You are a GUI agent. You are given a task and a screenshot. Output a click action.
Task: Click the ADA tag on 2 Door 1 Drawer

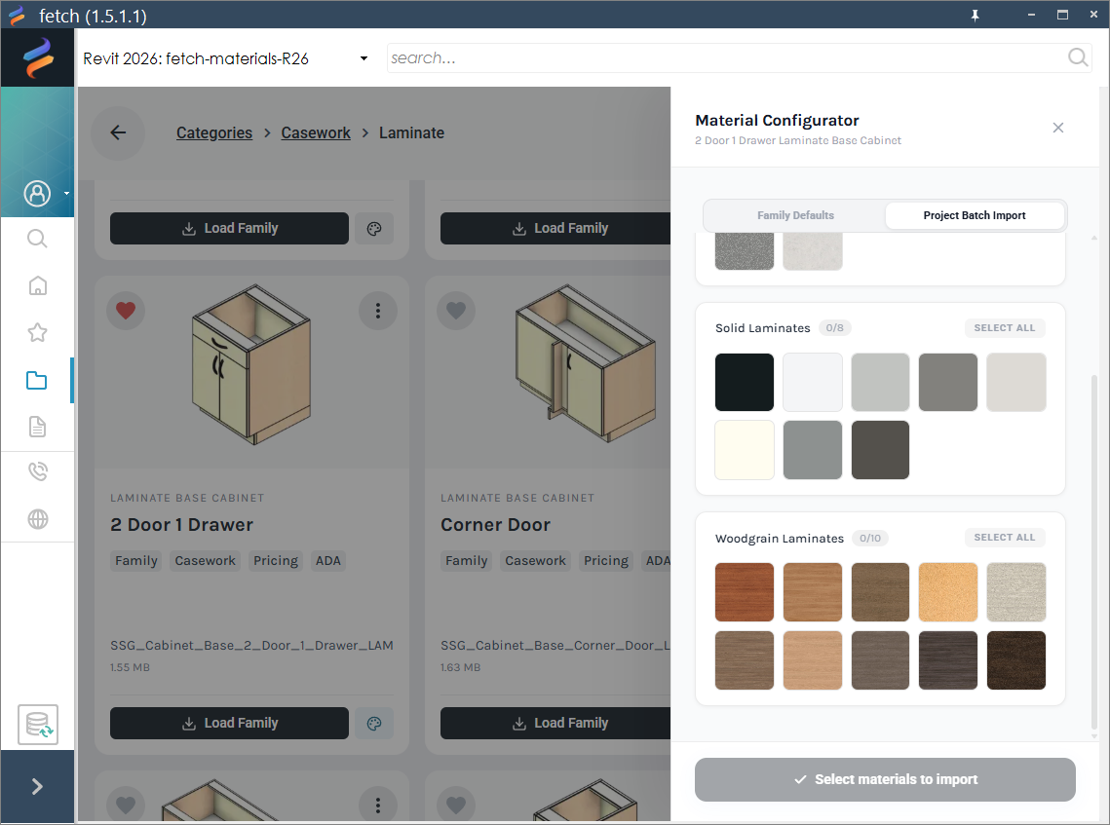pos(327,560)
